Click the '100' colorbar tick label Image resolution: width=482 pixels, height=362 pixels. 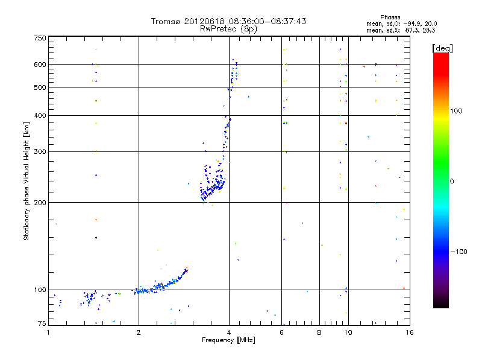point(456,111)
